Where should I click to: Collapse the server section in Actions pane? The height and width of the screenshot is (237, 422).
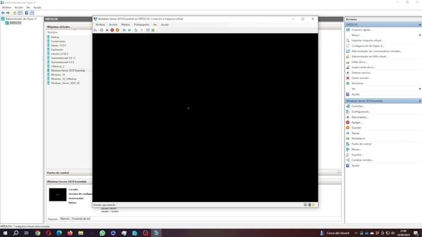[x=419, y=25]
